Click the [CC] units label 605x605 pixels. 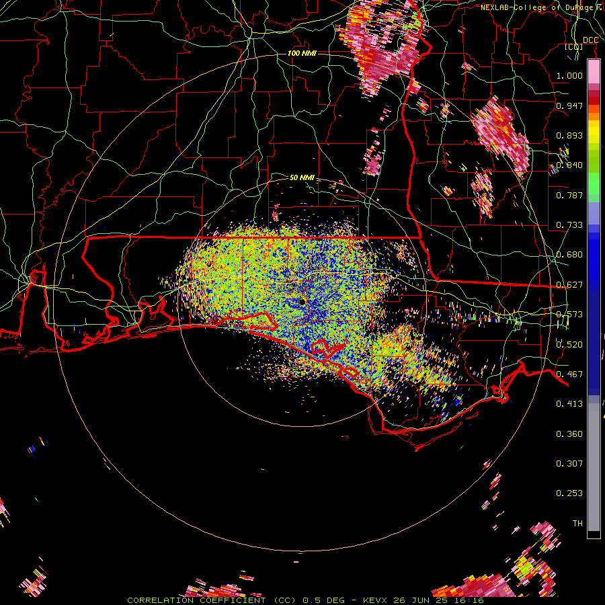(x=574, y=47)
